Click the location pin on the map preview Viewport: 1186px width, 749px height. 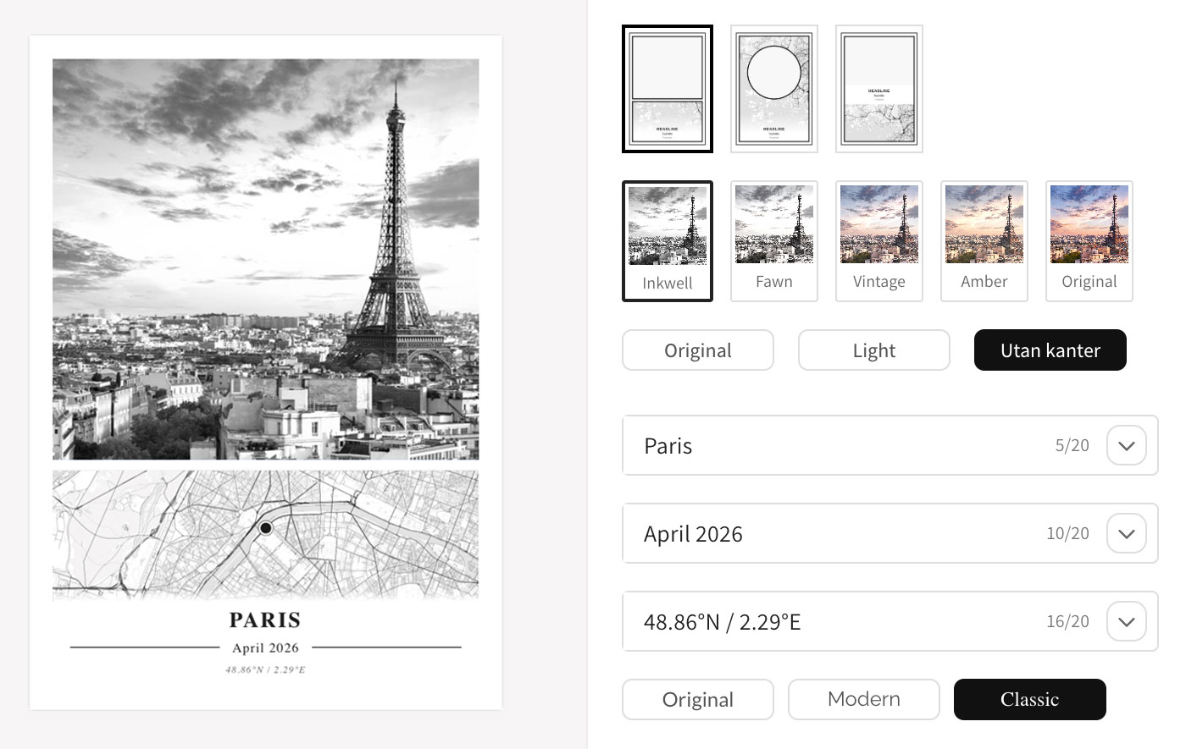click(x=266, y=528)
